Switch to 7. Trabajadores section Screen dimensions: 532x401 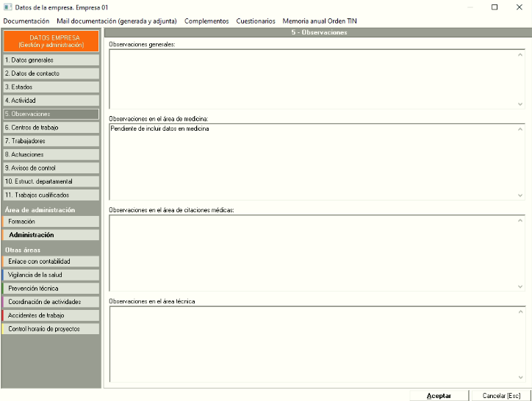click(51, 141)
